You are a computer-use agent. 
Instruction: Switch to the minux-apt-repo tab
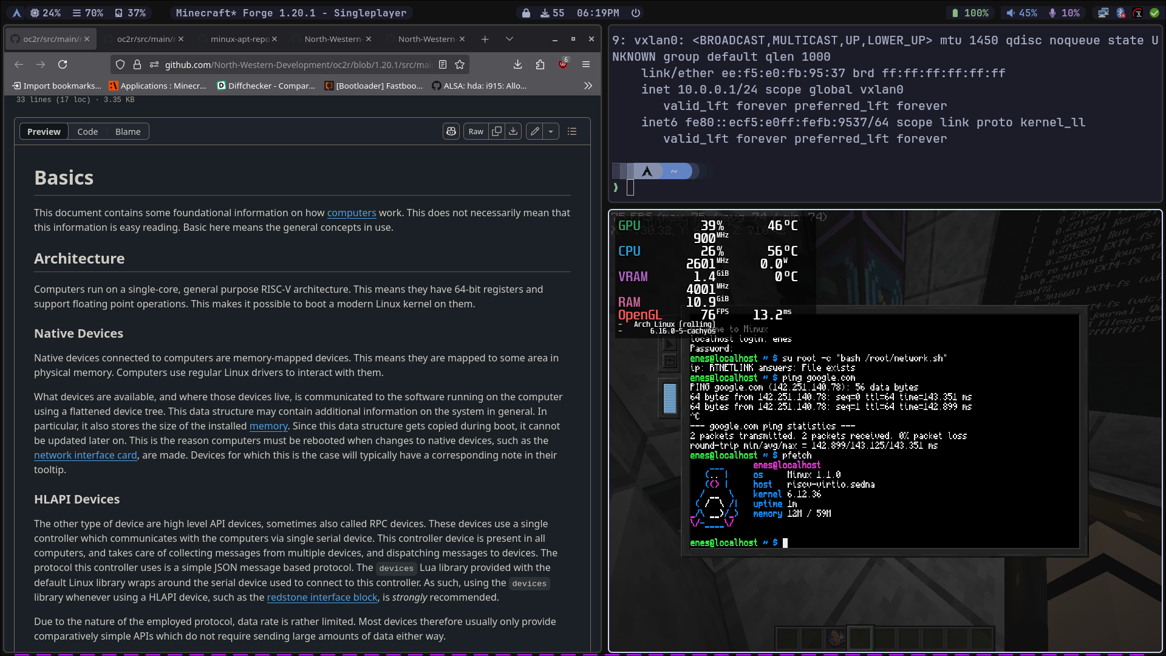pos(239,39)
